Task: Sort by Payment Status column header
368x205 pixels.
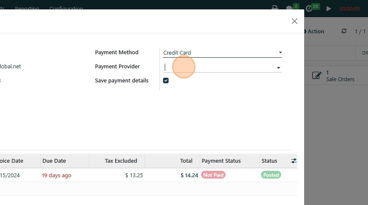Action: [x=221, y=161]
